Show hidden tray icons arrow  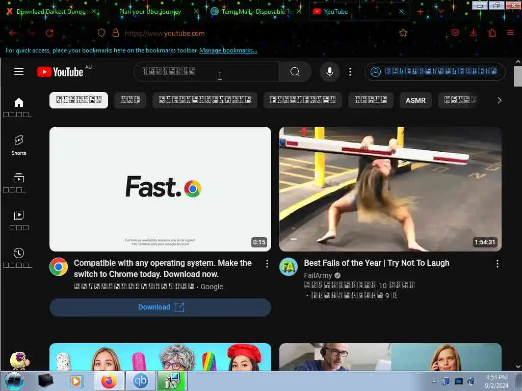434,381
